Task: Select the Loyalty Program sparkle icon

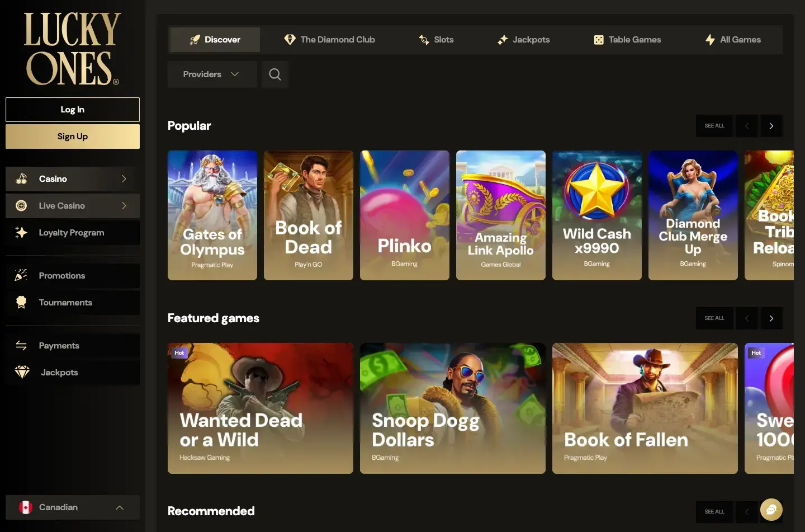Action: point(21,232)
